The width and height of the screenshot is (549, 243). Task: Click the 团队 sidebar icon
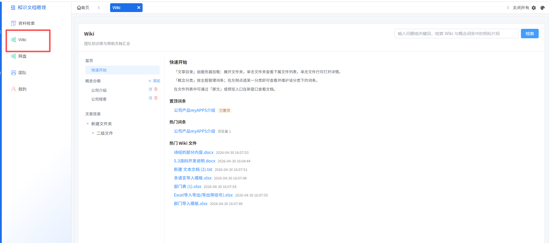(14, 73)
